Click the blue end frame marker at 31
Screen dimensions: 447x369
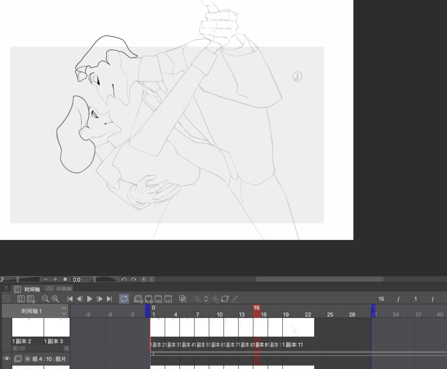tap(374, 311)
